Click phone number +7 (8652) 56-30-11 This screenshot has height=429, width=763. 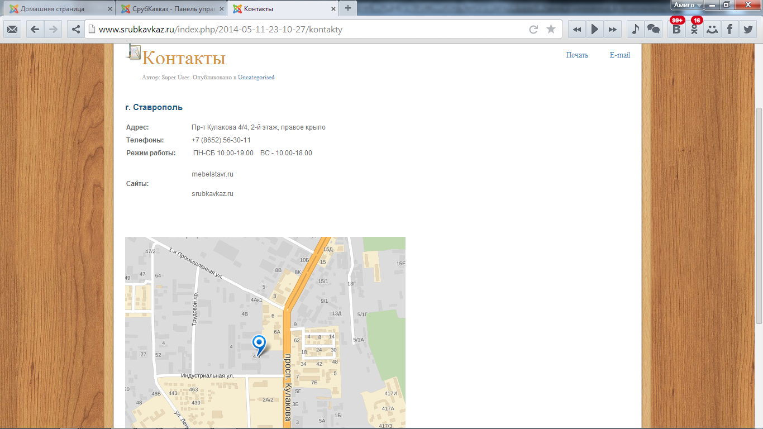click(221, 140)
